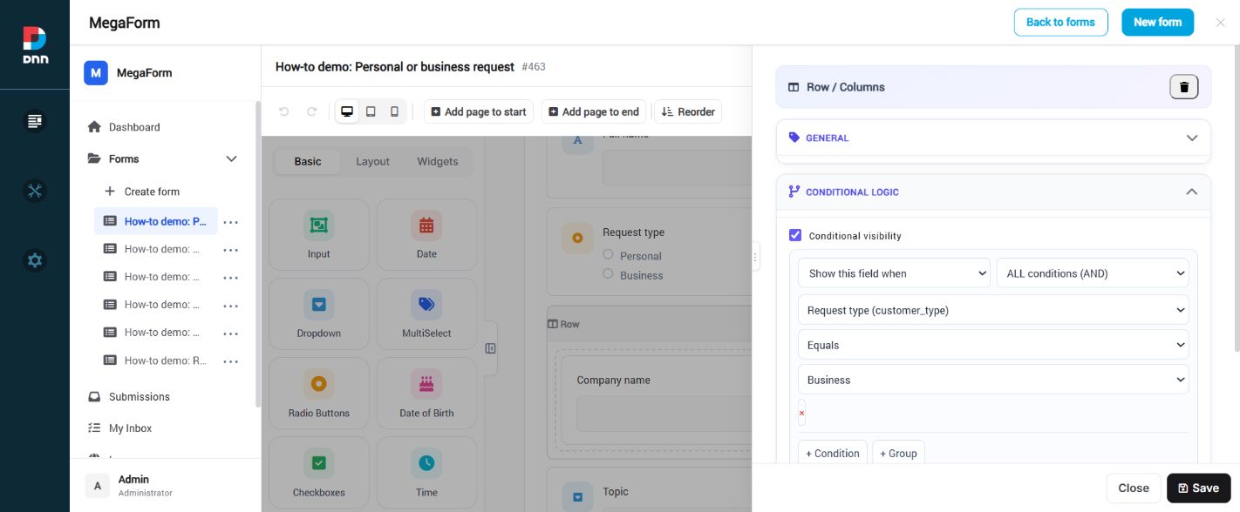Open Dashboard in the sidebar
This screenshot has width=1240, height=512.
coord(134,127)
